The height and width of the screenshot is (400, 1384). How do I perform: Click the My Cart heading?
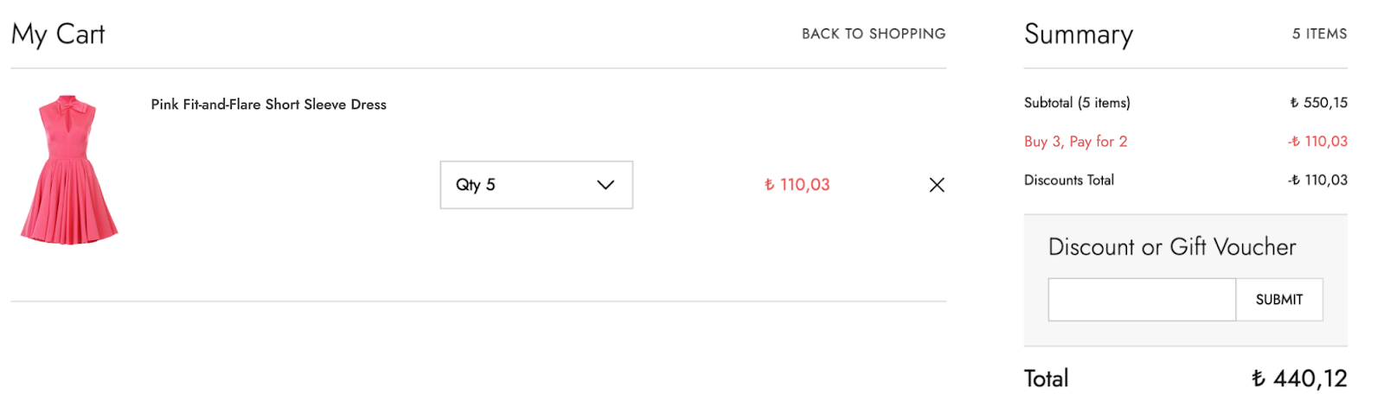[x=58, y=35]
